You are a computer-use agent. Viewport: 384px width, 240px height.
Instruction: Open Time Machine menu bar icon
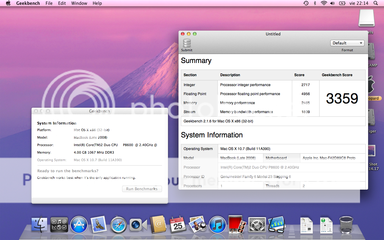(x=306, y=3)
